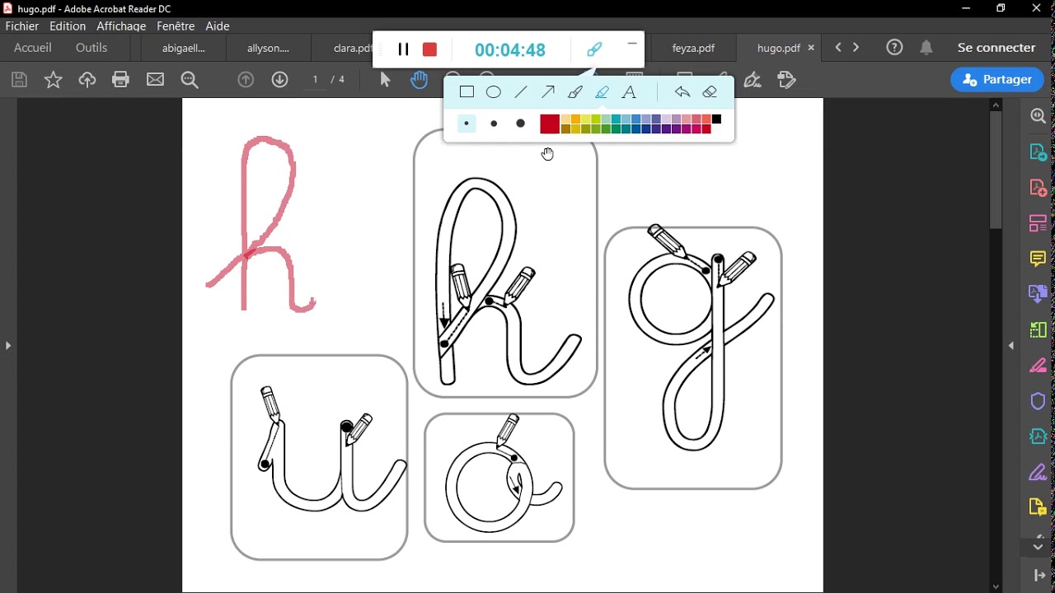This screenshot has width=1055, height=593.
Task: Pick the large red current color swatch
Action: pyautogui.click(x=550, y=124)
